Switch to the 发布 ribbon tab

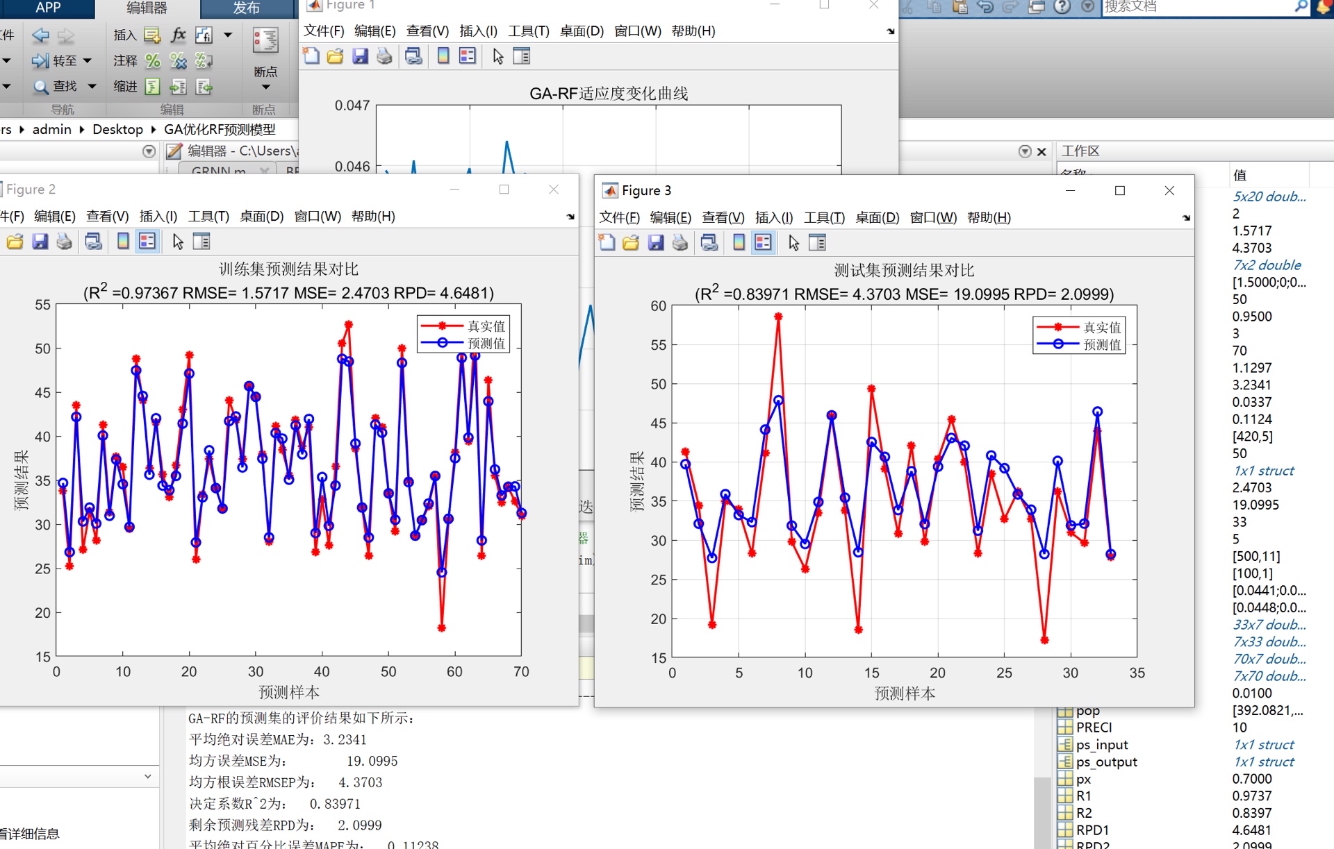coord(247,8)
